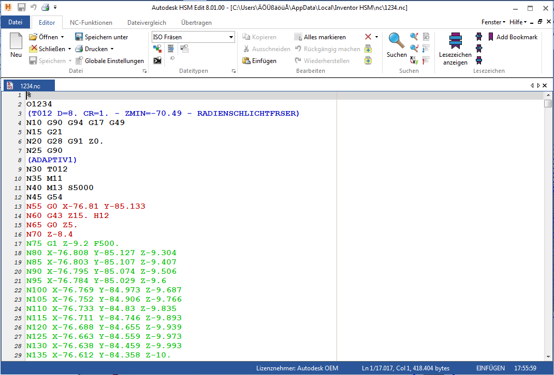Screen dimensions: 554x375
Task: Open the Datei menu tab
Action: point(15,22)
